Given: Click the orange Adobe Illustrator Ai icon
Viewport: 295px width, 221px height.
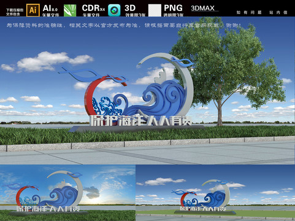Looking at the screenshot, I should 33,10.
